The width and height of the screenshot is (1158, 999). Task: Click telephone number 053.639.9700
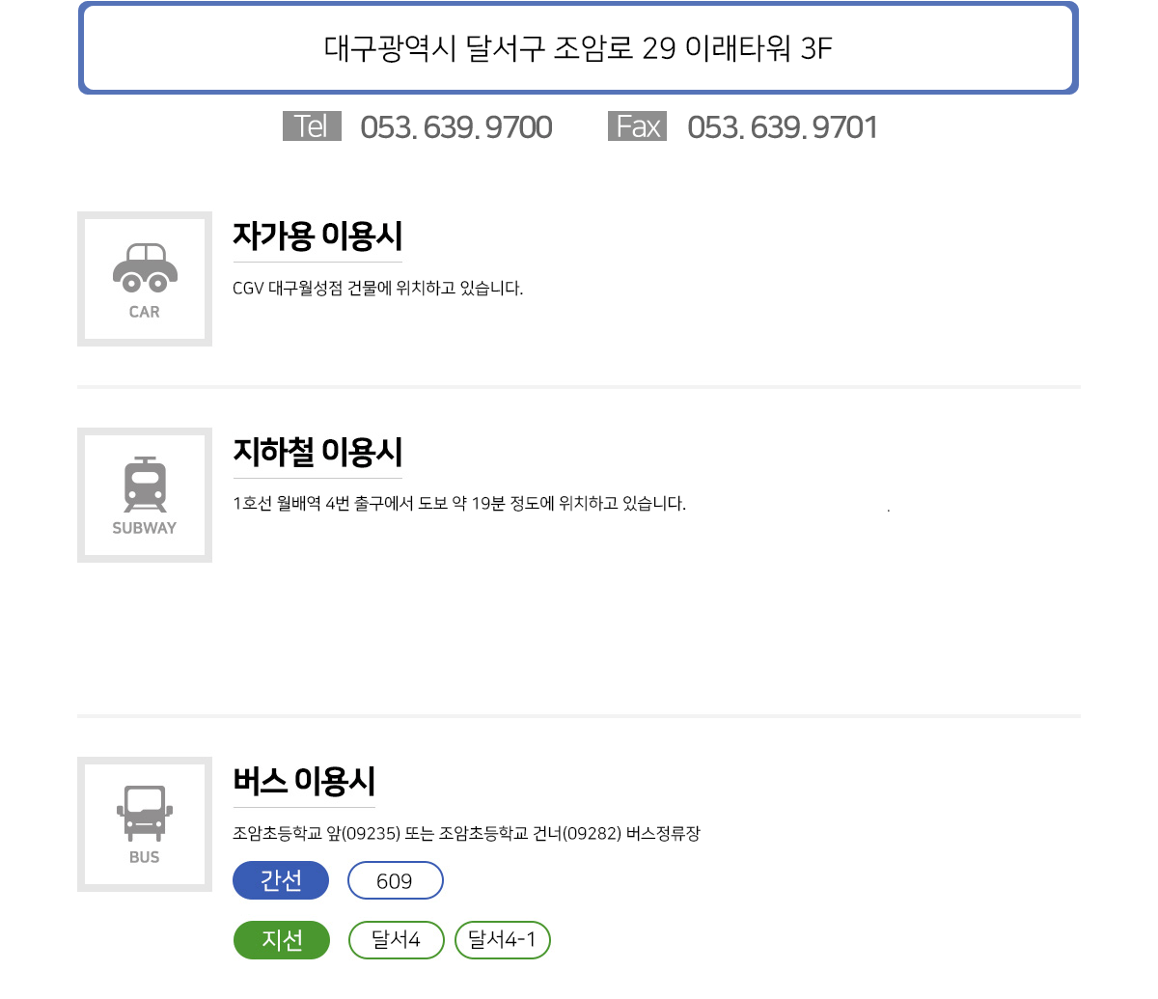click(x=456, y=127)
